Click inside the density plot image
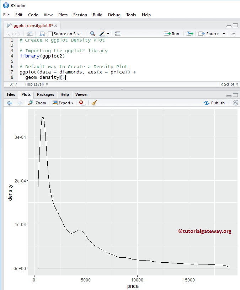 pos(133,192)
